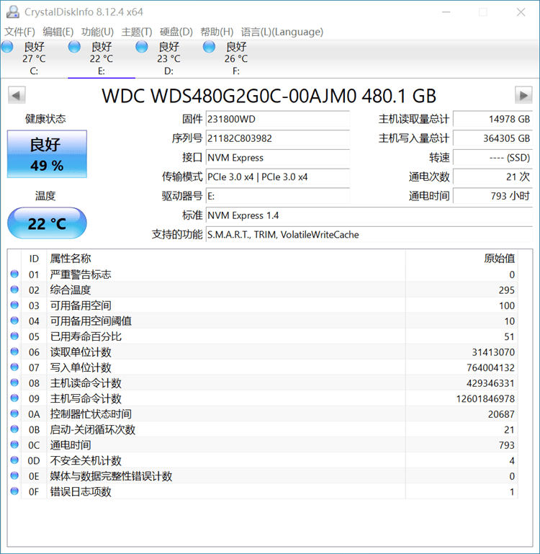Open the 功能(U) menu
This screenshot has width=540, height=554.
click(97, 32)
